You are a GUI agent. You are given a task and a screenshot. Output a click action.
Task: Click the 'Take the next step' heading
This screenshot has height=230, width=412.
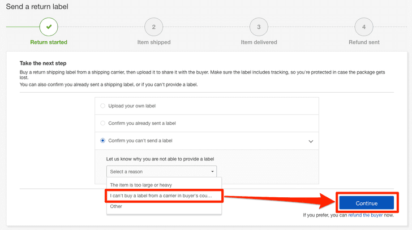43,63
